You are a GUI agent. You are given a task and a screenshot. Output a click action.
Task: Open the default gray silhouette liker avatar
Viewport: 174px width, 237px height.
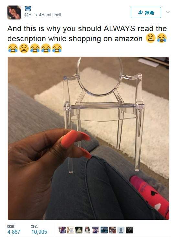[x=121, y=230]
